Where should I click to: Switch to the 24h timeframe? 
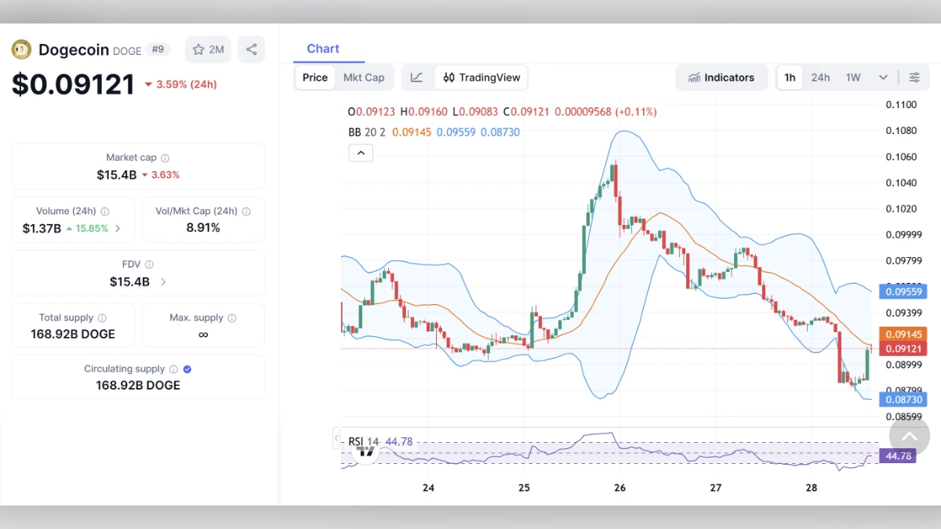820,77
